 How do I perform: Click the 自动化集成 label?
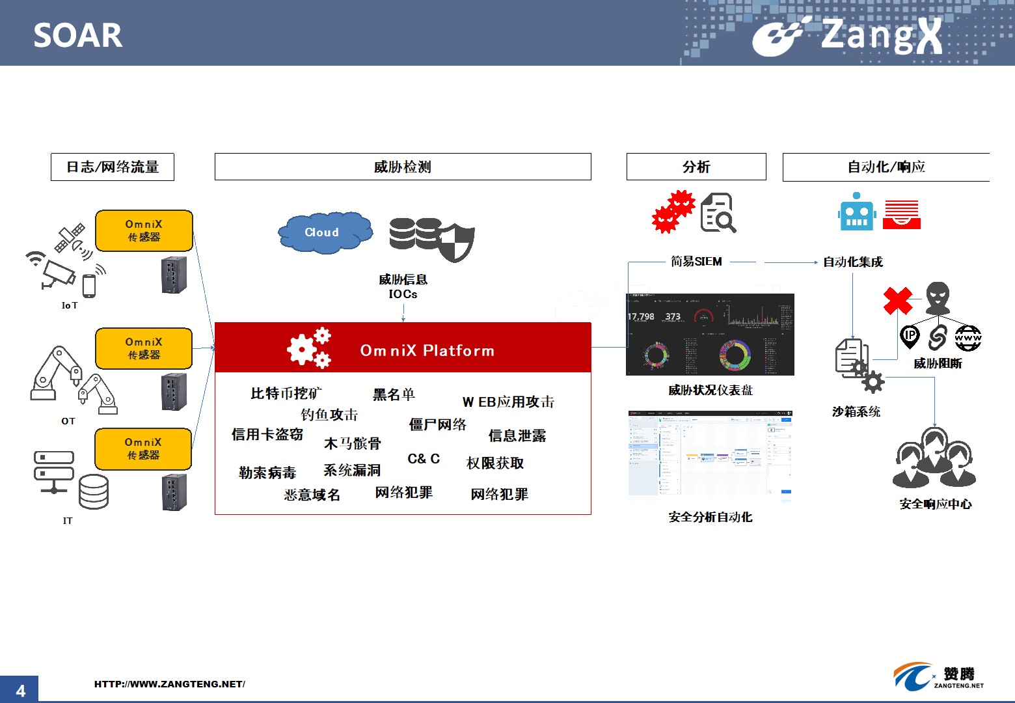coord(853,262)
